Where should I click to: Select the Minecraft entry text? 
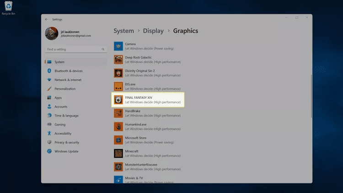[x=153, y=153]
